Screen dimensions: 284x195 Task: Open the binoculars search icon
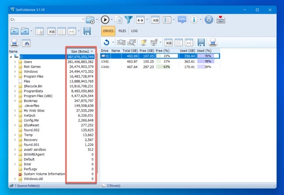pyautogui.click(x=26, y=43)
